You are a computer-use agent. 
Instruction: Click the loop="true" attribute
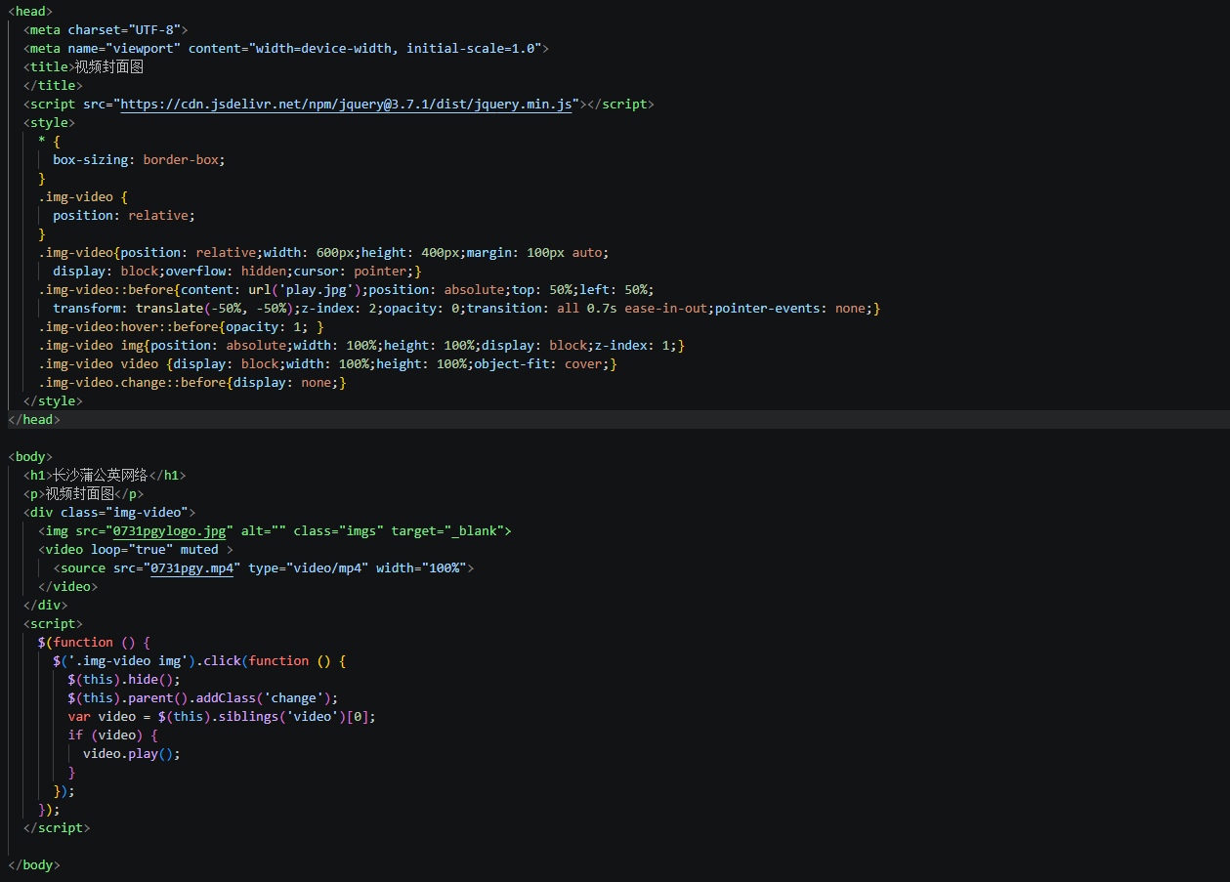[x=132, y=550]
